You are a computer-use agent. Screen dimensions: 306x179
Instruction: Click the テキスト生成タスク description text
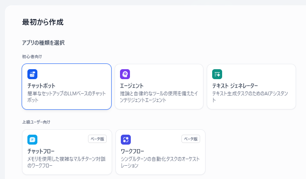tap(250, 97)
